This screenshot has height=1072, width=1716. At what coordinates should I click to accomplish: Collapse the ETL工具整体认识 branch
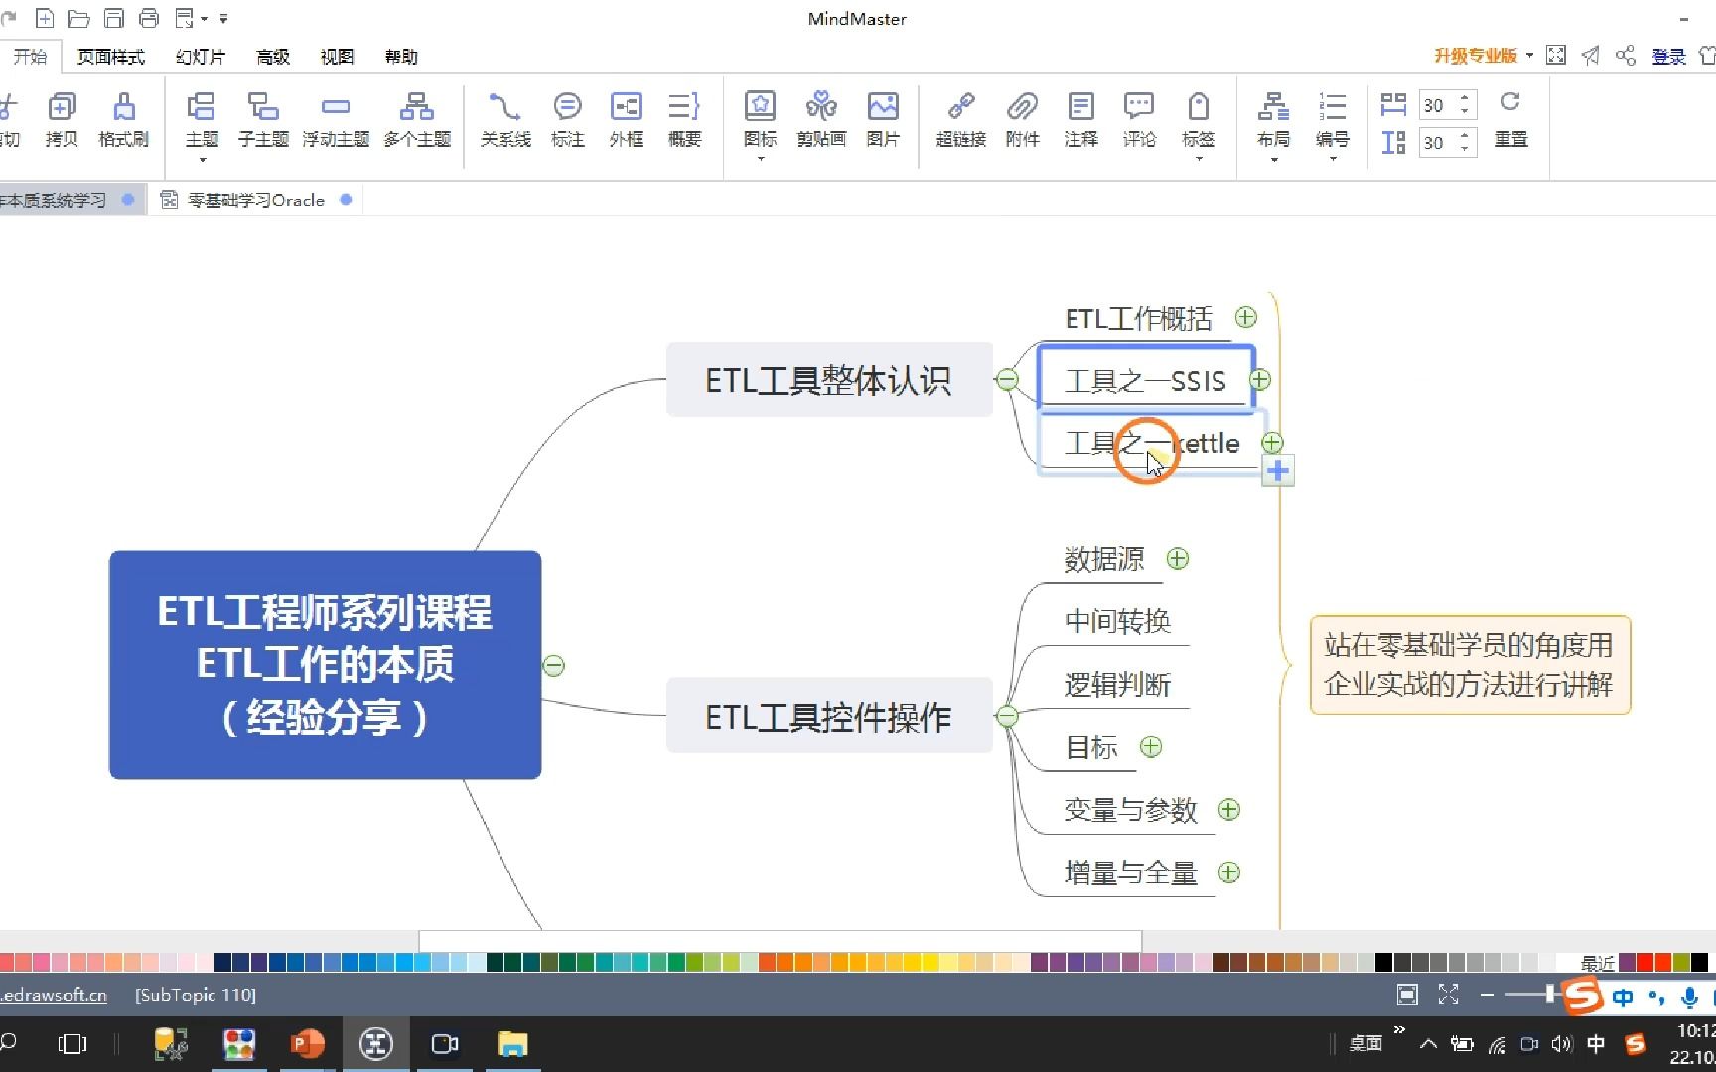(x=1007, y=380)
